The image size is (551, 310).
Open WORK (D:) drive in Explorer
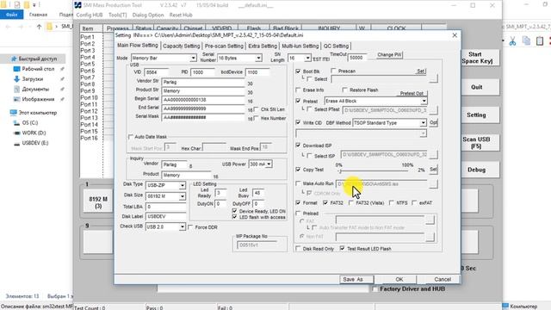pos(34,133)
